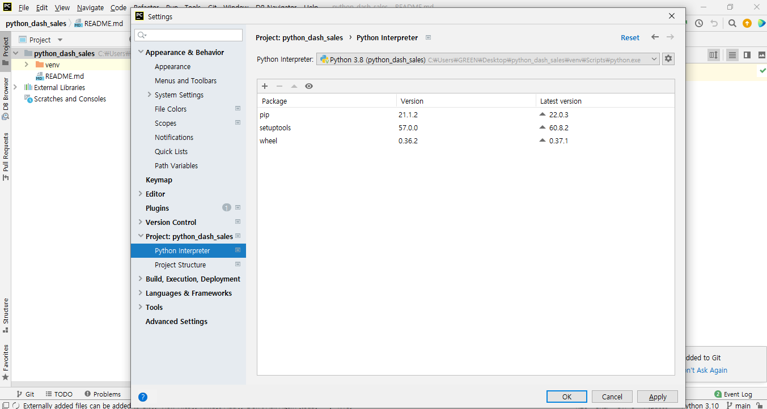
Task: Select File Colors in the settings tree
Action: (171, 109)
